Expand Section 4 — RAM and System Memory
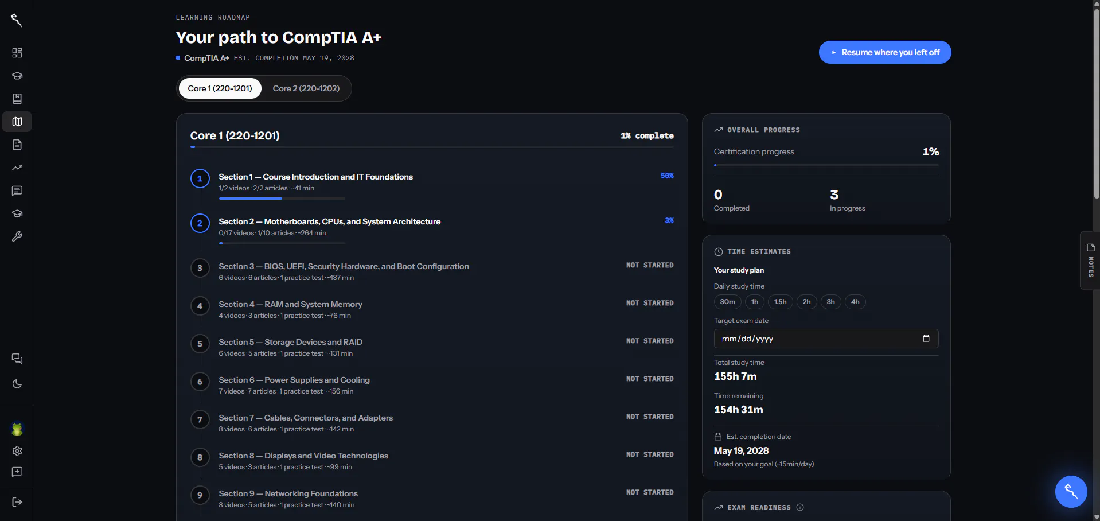The width and height of the screenshot is (1100, 521). coord(432,309)
